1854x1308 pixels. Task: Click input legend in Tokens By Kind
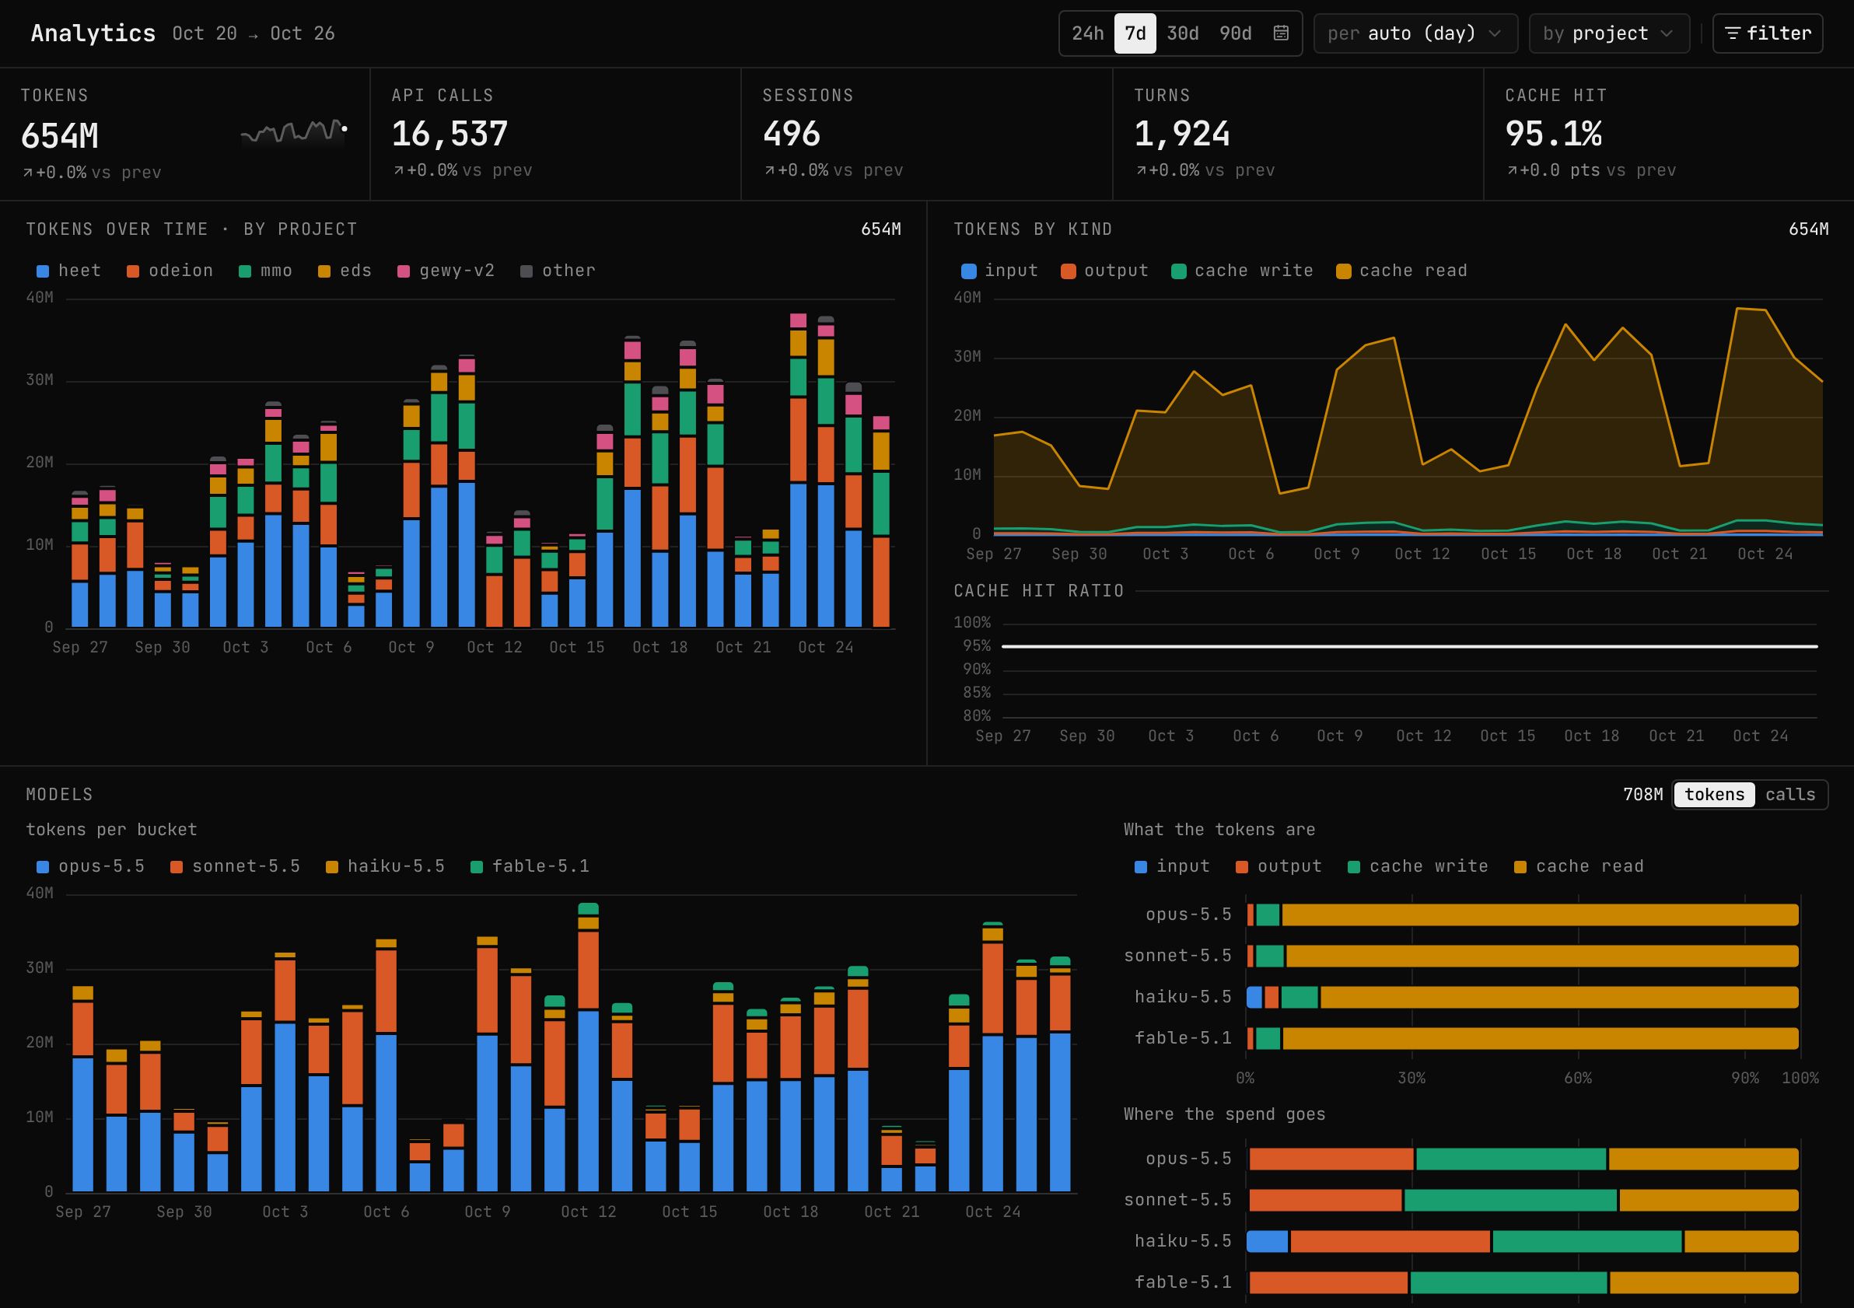click(x=999, y=271)
